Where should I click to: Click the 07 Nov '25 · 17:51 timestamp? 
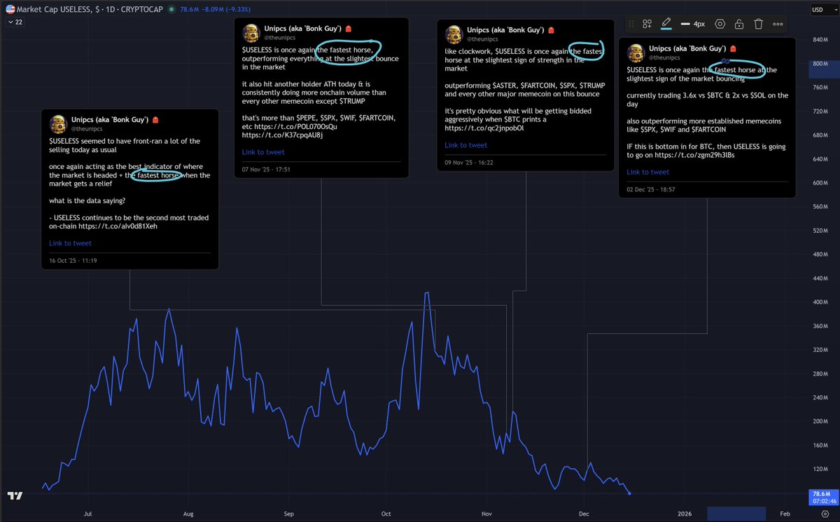coord(266,169)
